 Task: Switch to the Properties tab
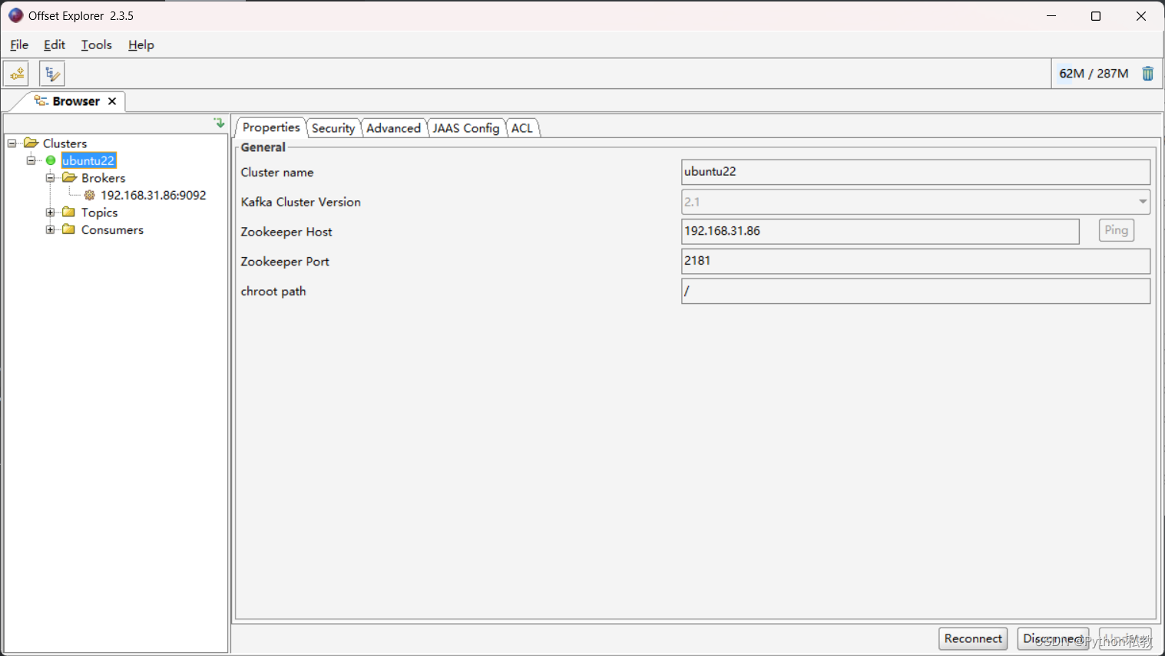click(x=271, y=127)
